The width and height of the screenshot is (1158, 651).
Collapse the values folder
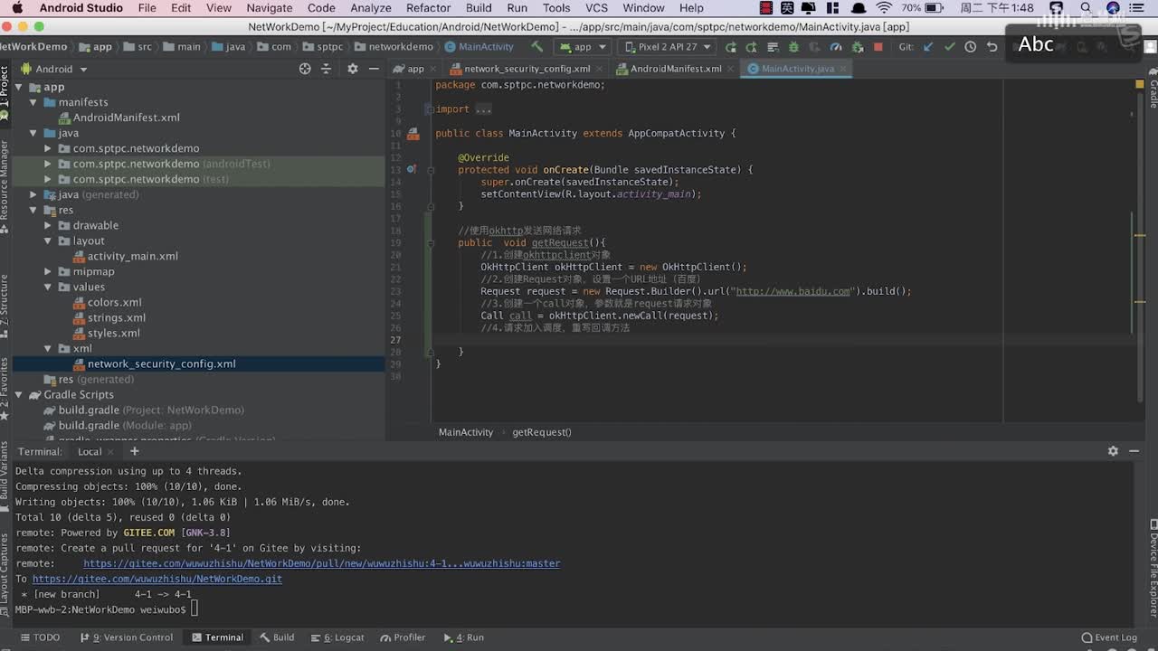coord(48,287)
